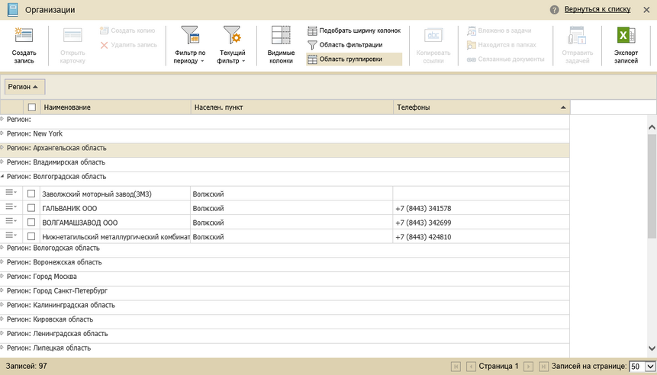
Task: Open row menu for ГАЛЬВАНИК ООО
Action: [x=11, y=208]
